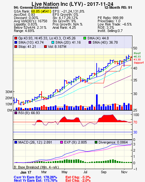The image size is (145, 182).
Task: Click the purple SMA (40) legend swatch
Action: point(90,42)
